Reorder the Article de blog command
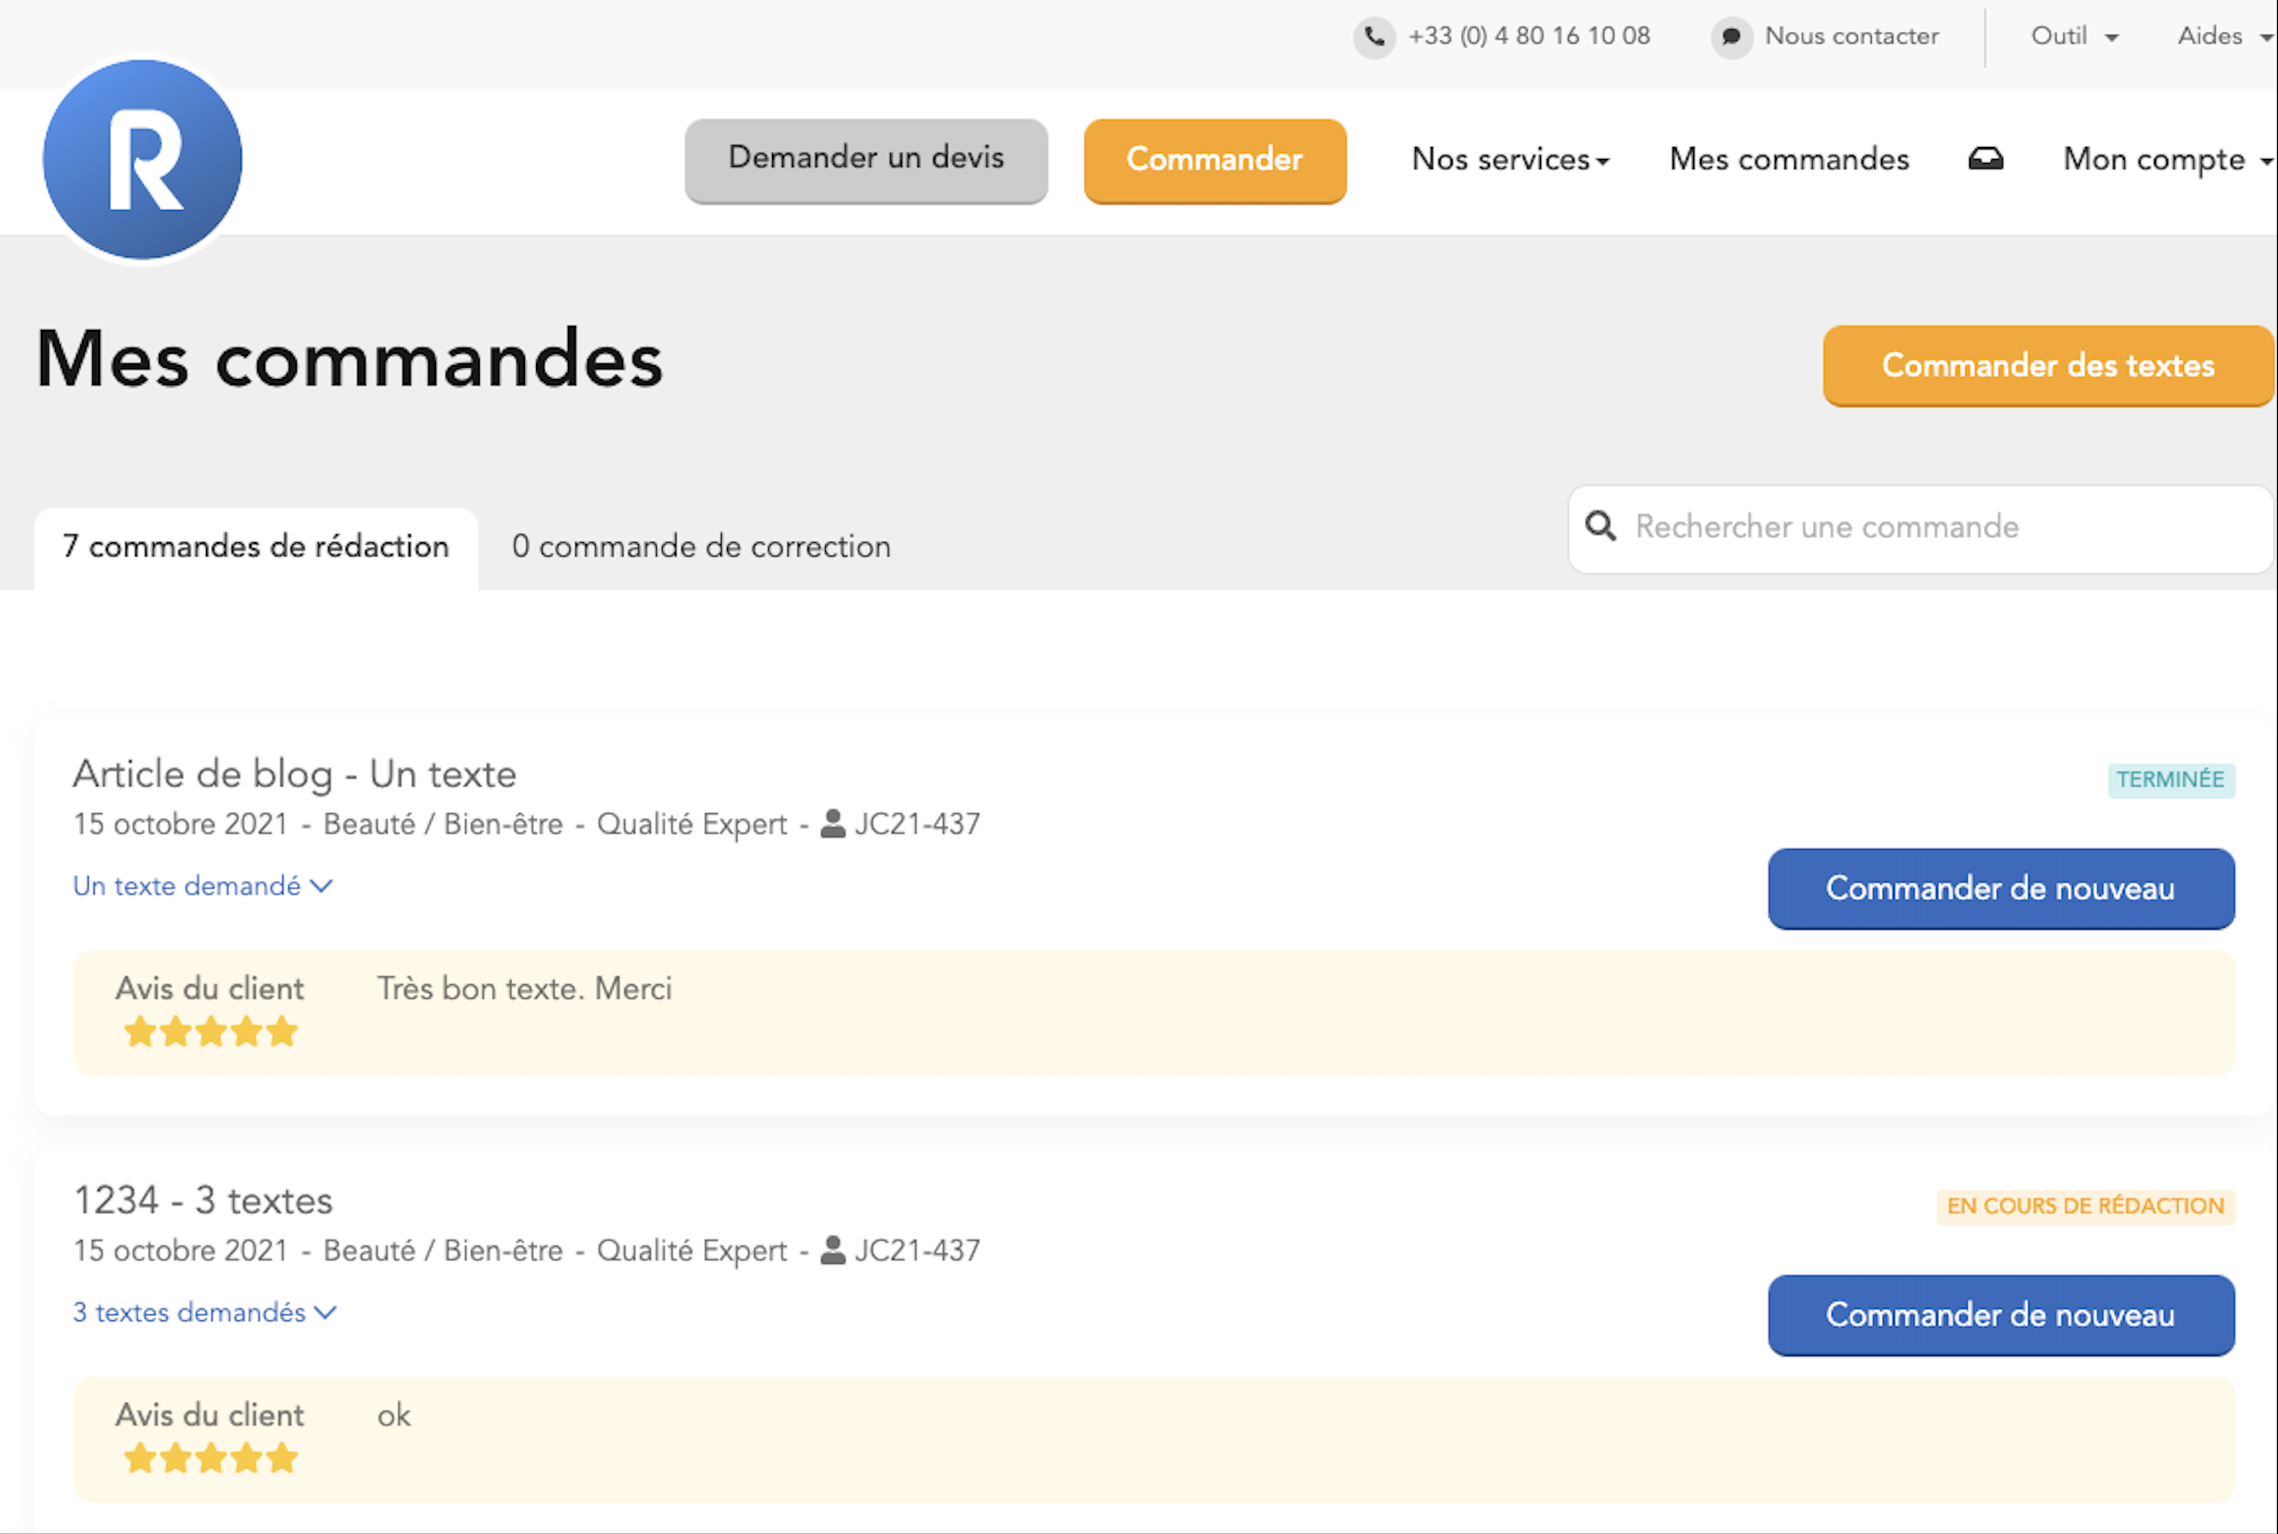This screenshot has height=1534, width=2278. [2001, 888]
